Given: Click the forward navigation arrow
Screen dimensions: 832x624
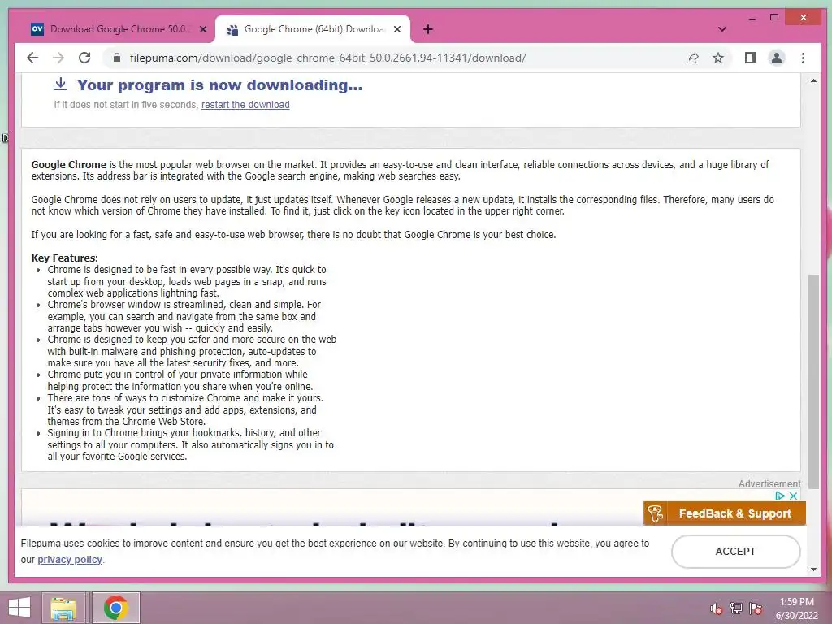Looking at the screenshot, I should [x=58, y=58].
